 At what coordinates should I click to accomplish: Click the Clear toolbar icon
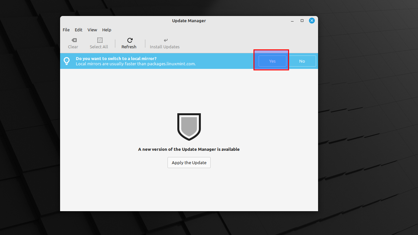click(74, 40)
